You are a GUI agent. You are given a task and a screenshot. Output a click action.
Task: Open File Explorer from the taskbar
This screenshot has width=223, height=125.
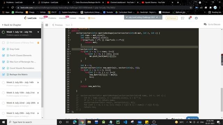(x=89, y=122)
